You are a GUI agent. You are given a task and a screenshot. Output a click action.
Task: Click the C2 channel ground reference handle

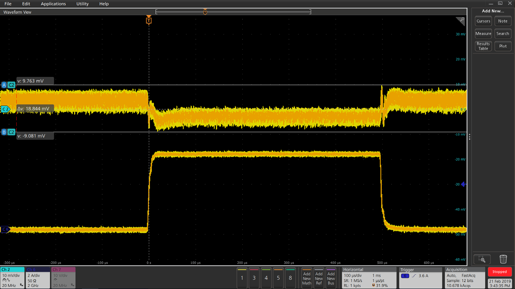click(5, 109)
